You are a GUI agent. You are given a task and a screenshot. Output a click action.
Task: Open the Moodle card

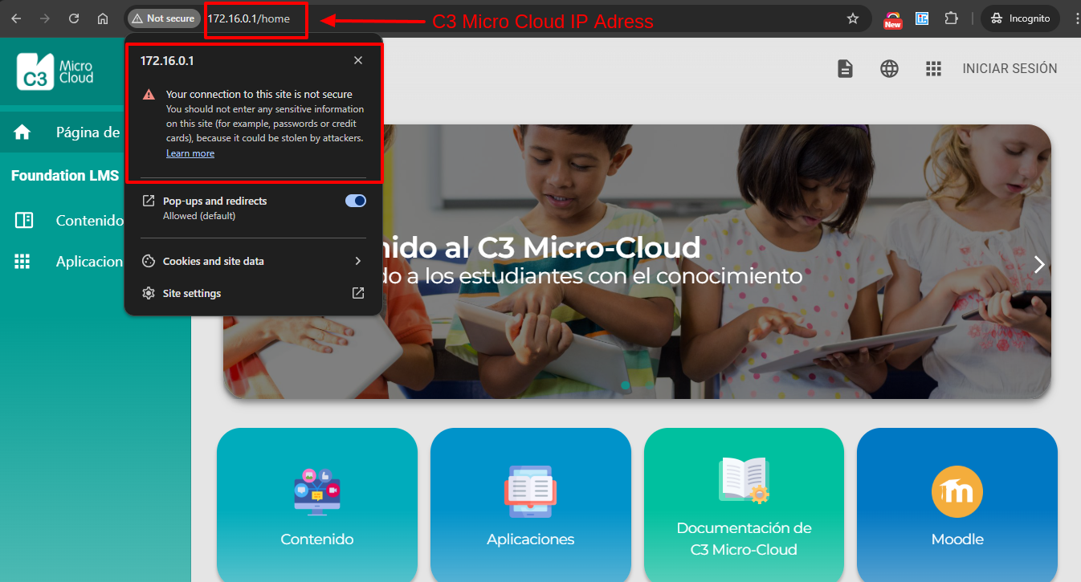point(957,505)
